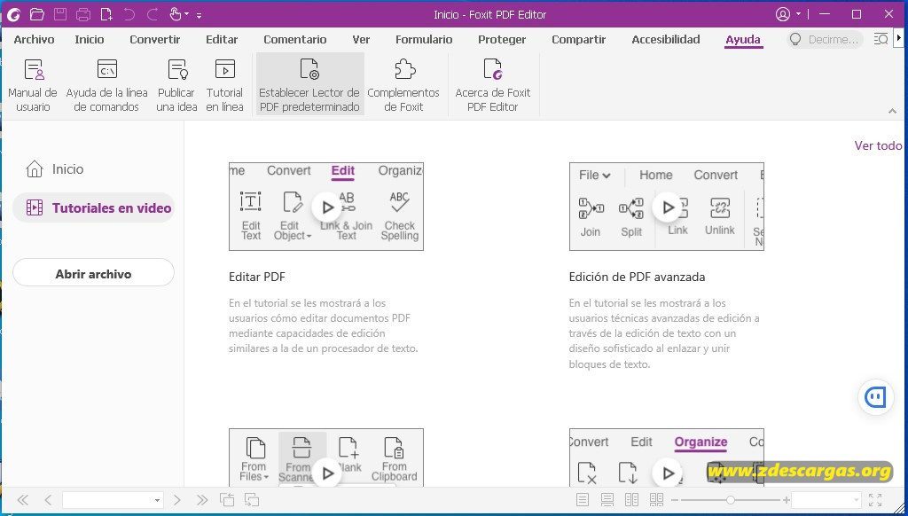Expand the account dropdown arrow
908x516 pixels.
click(799, 14)
